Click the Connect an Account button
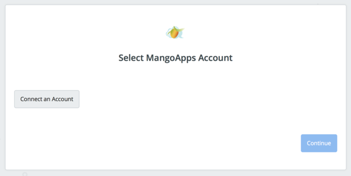351x176 pixels. coord(47,99)
